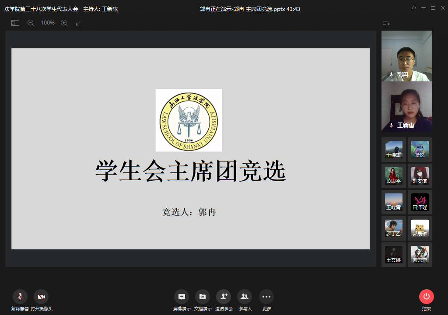Click the zoom out magnifier icon
Viewport: 448px width, 315px height.
point(31,23)
